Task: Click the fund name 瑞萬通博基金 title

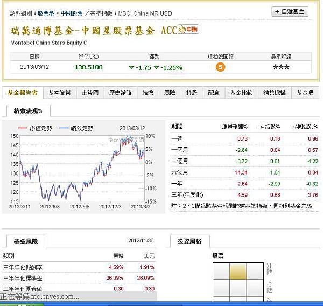Action: pyautogui.click(x=94, y=31)
